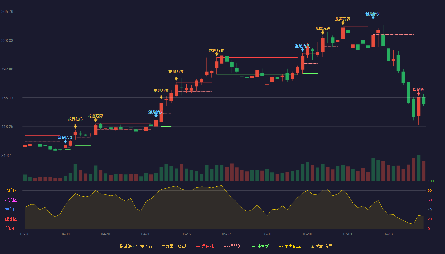Click the dashed pink marker beside 强弱线
This screenshot has width=445, height=254.
point(226,246)
